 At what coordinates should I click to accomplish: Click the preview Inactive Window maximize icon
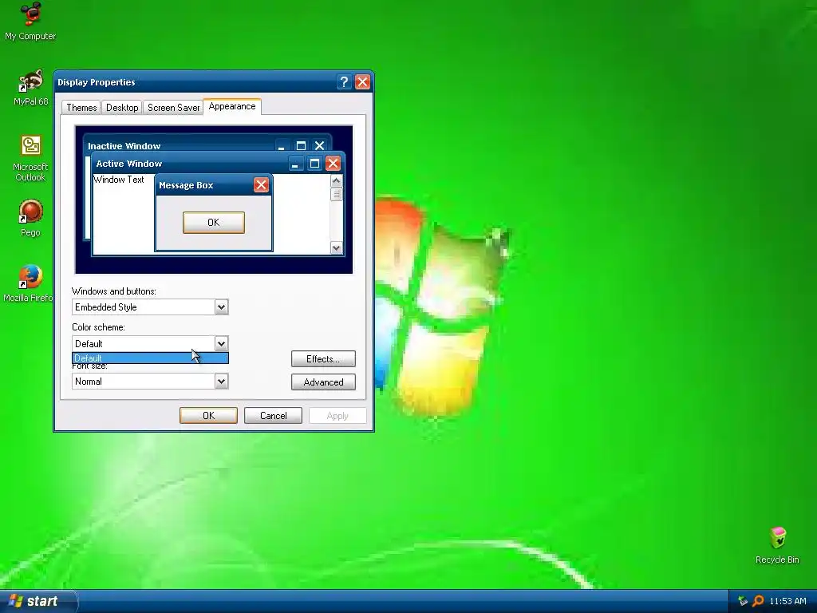301,145
